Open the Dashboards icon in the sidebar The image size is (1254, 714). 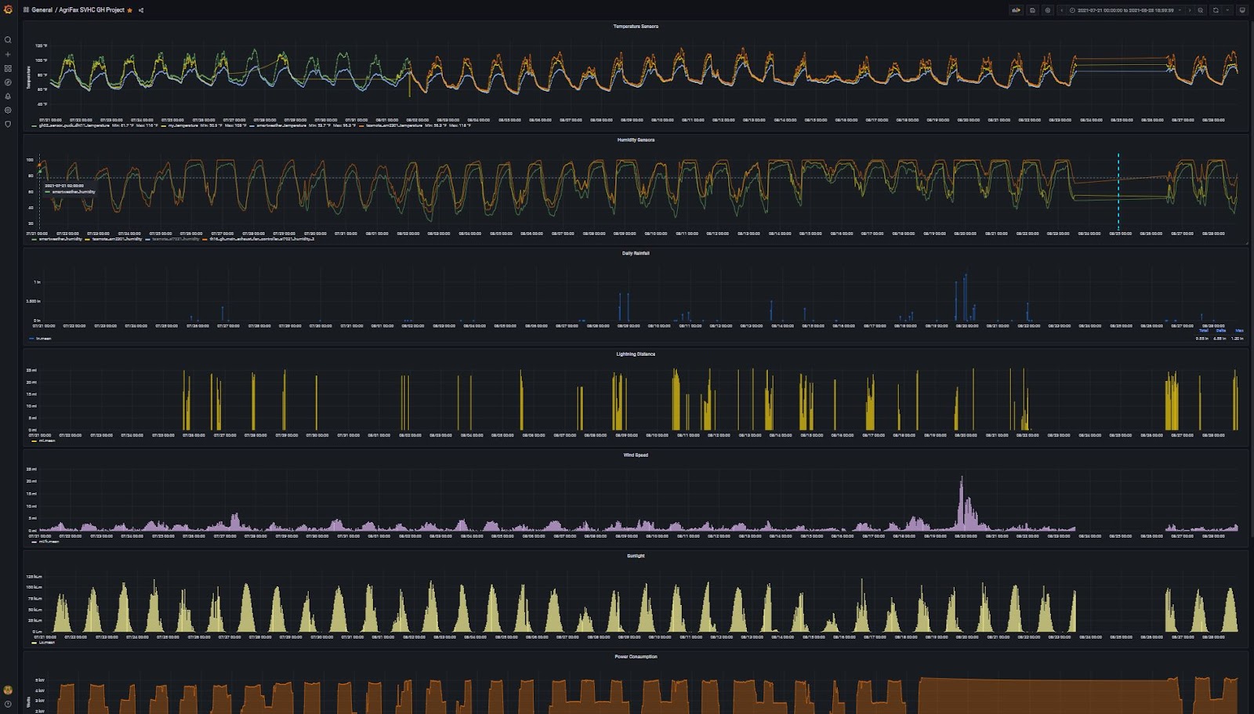(x=8, y=69)
